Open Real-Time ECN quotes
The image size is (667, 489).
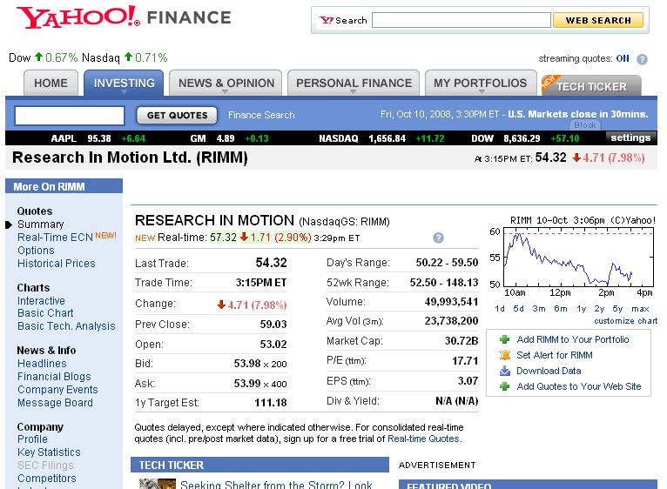coord(55,238)
